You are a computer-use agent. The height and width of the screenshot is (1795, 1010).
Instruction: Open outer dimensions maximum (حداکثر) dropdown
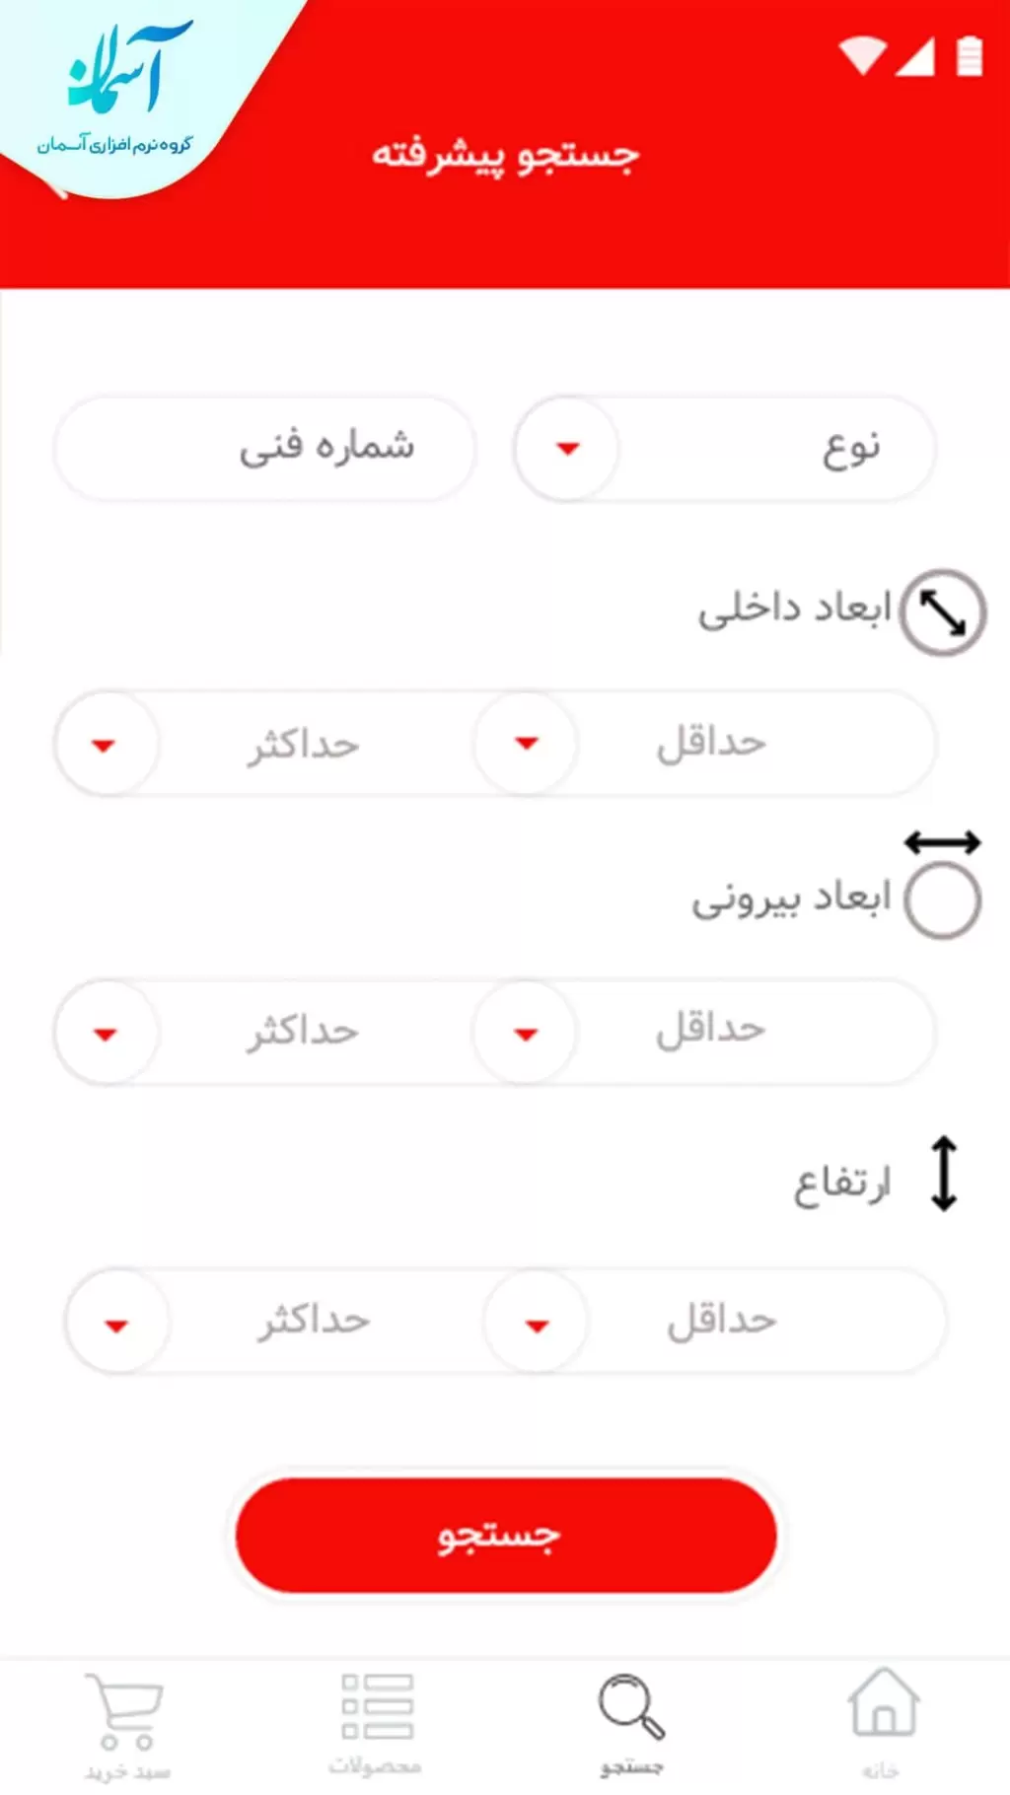tap(105, 1034)
